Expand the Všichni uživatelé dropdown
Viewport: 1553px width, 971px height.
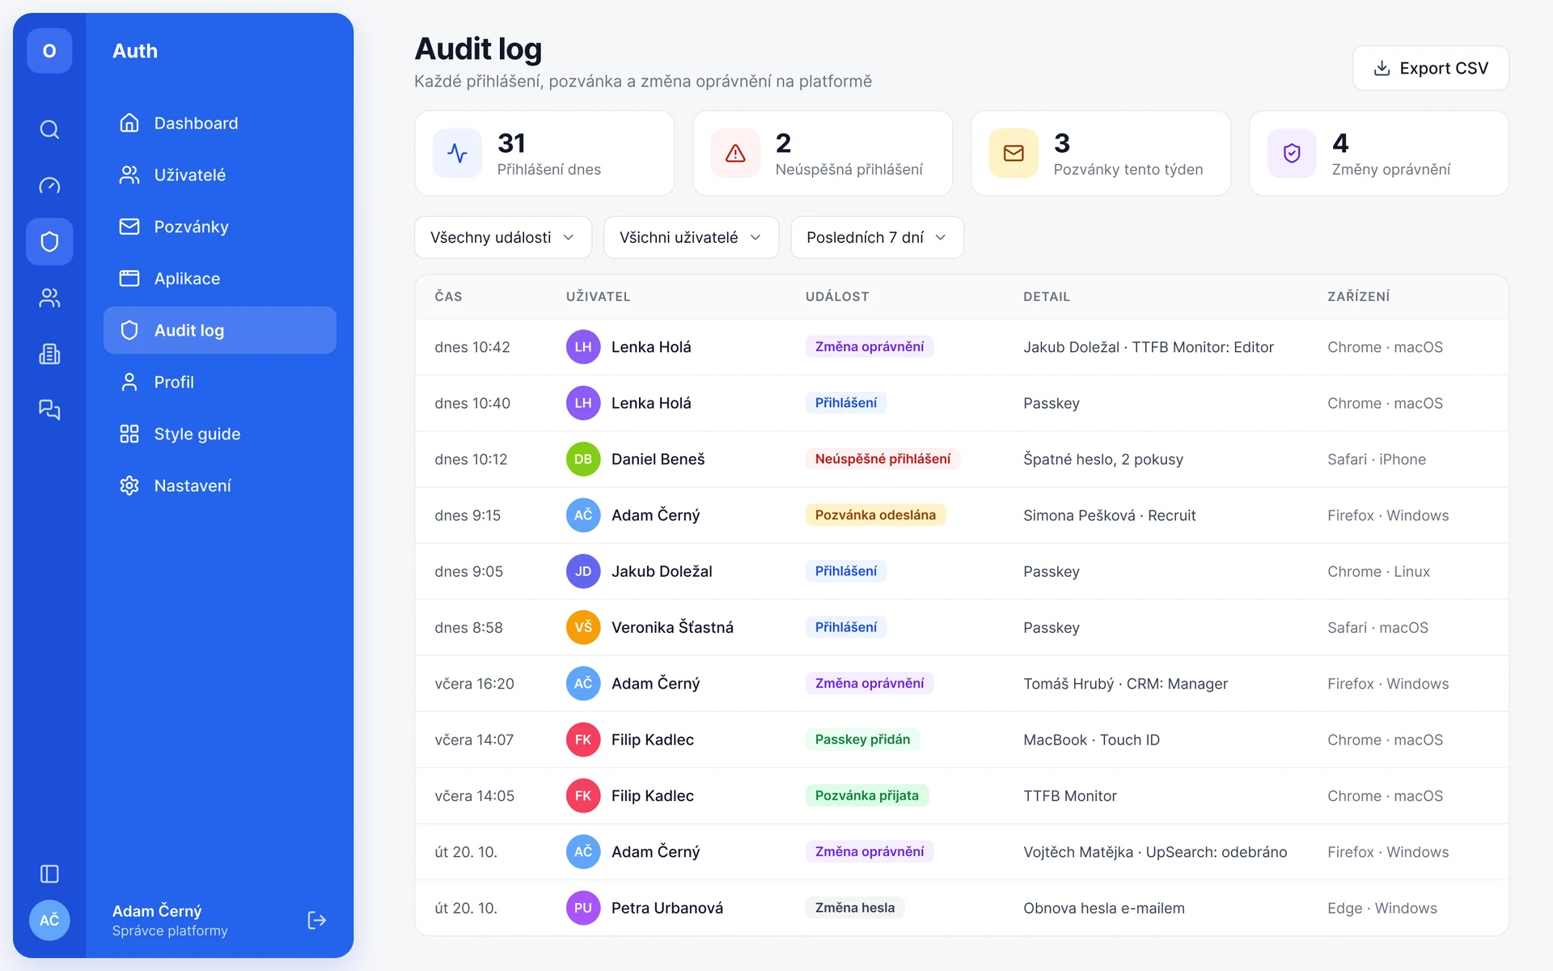pyautogui.click(x=692, y=237)
